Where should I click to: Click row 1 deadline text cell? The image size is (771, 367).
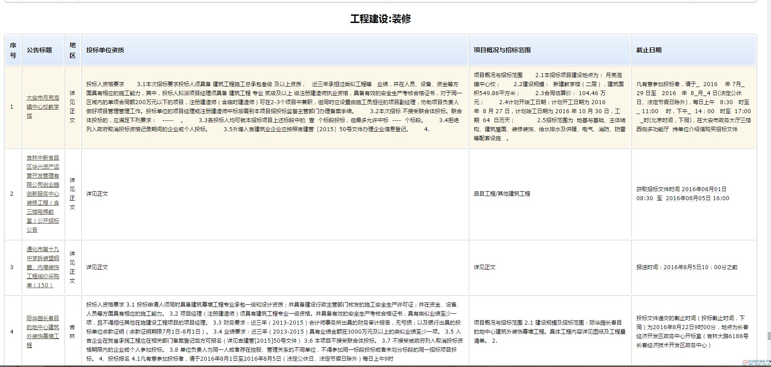pos(693,107)
